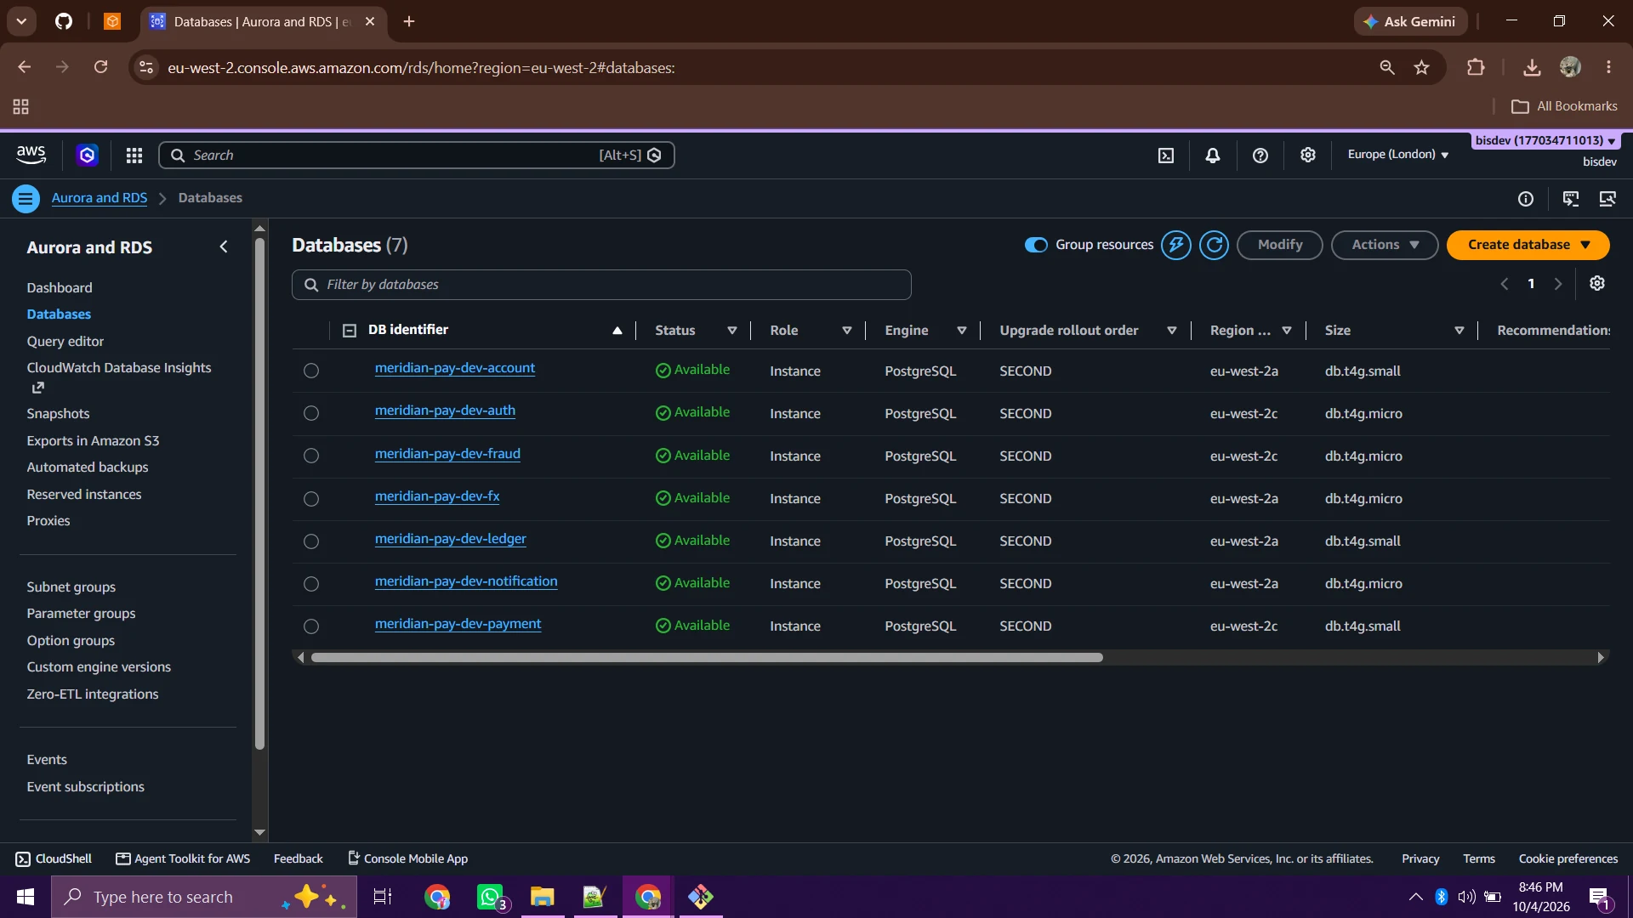Open Parameter groups in sidebar
This screenshot has height=918, width=1633.
[x=81, y=614]
